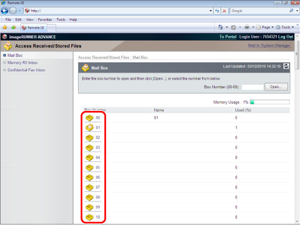Image resolution: width=300 pixels, height=229 pixels.
Task: Click the Box Number input field
Action: tap(253, 87)
